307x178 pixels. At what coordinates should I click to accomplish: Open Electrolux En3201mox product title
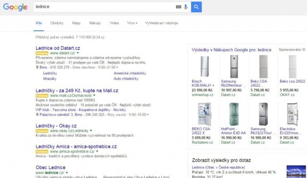tap(291, 131)
